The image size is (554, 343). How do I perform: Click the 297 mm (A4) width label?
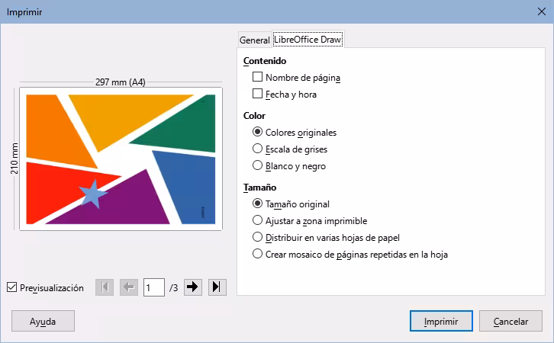[x=120, y=82]
